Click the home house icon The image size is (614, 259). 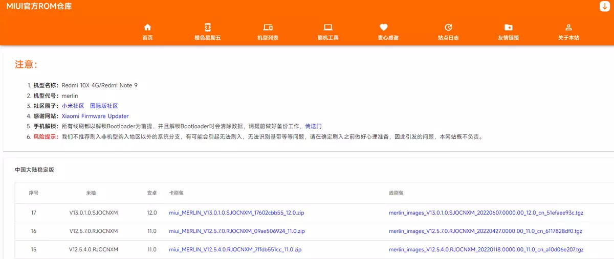coord(147,27)
